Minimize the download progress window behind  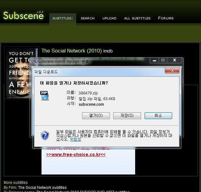click(x=154, y=60)
